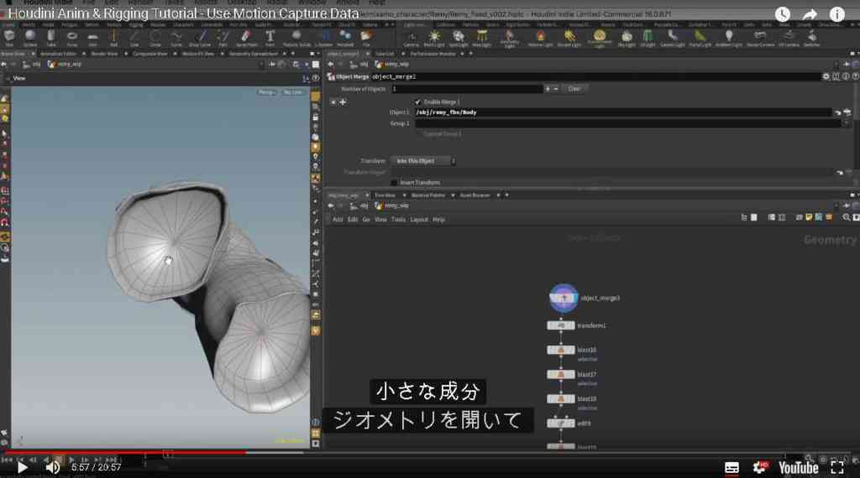
Task: Toggle the Enable Merge 1 checkbox
Action: point(417,101)
